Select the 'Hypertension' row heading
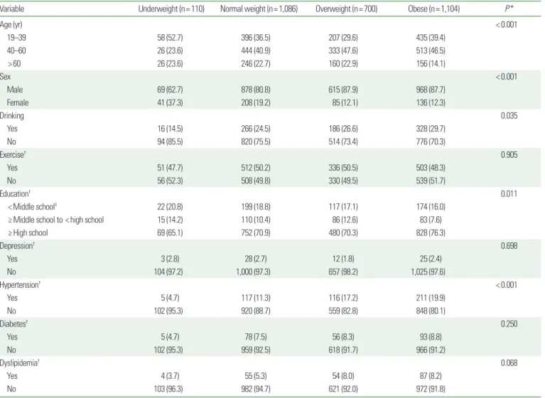 coord(20,285)
